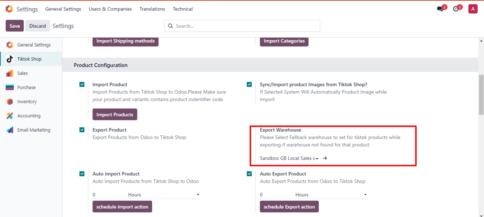Disable the Auto Export Product checkbox
Screen dimensions: 484x217
tap(249, 174)
